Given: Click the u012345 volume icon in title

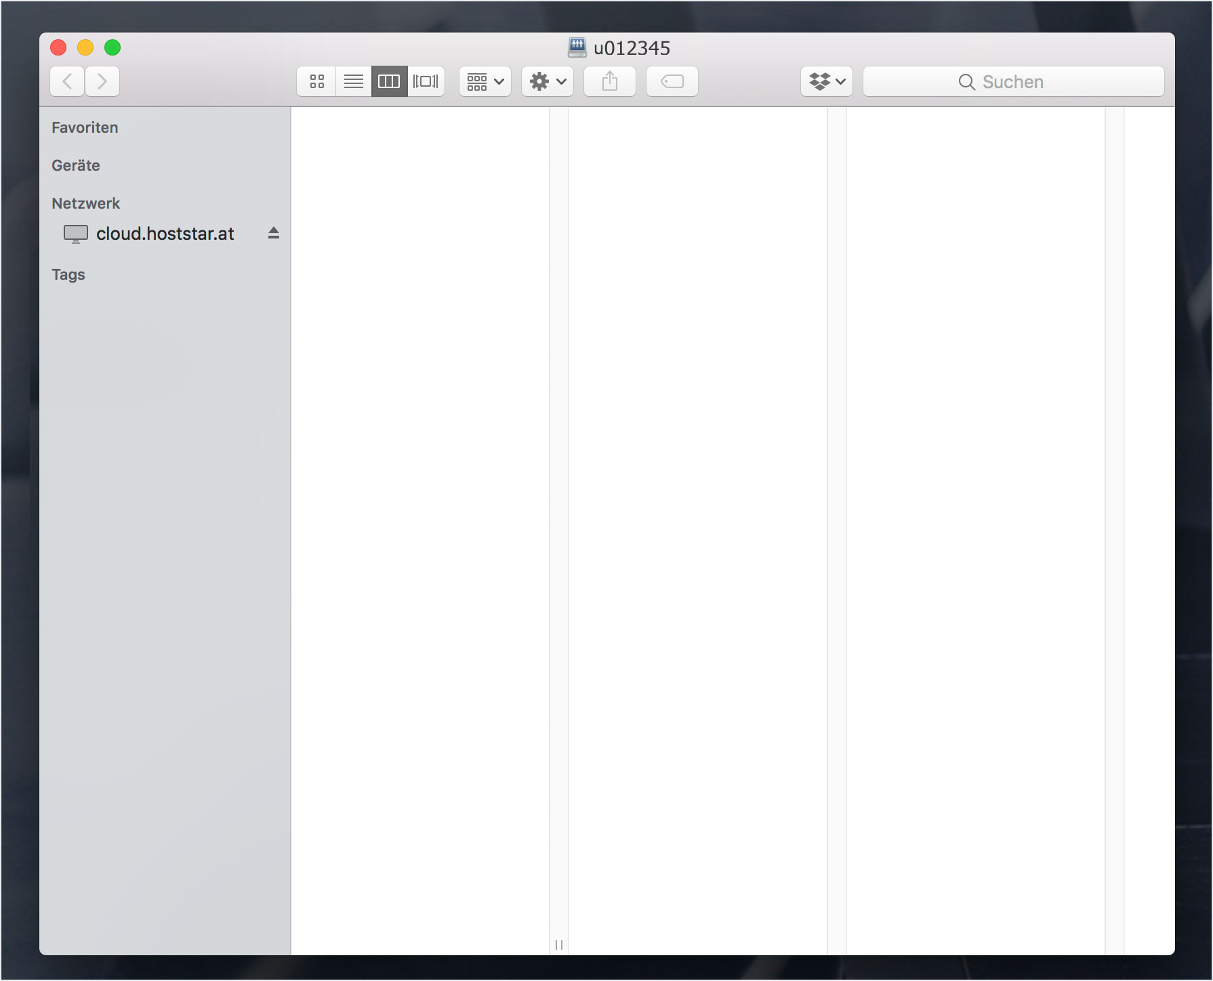Looking at the screenshot, I should 577,47.
